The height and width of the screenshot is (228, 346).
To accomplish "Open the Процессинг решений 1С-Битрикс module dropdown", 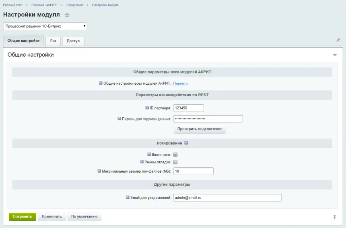I will (45, 26).
